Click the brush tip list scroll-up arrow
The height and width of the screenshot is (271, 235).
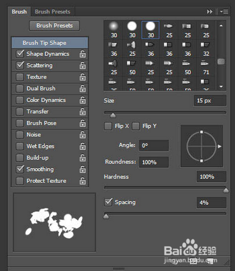pos(221,26)
